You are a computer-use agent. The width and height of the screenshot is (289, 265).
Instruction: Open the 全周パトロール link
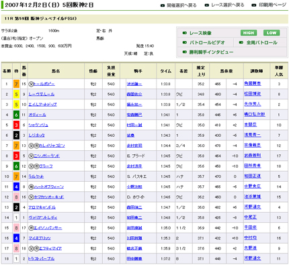(x=261, y=42)
